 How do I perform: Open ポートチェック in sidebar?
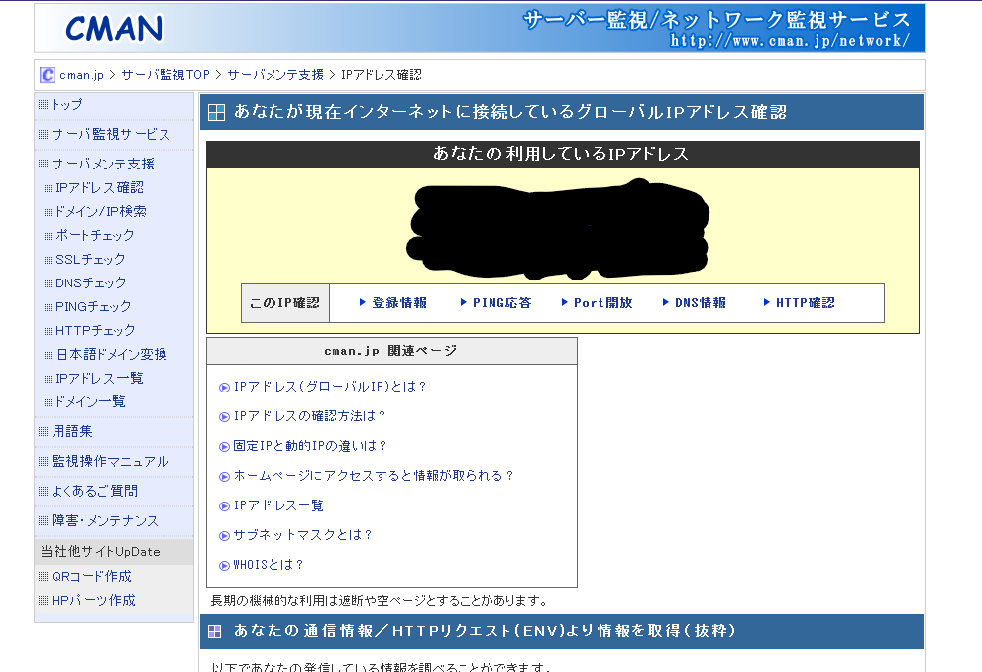[94, 236]
